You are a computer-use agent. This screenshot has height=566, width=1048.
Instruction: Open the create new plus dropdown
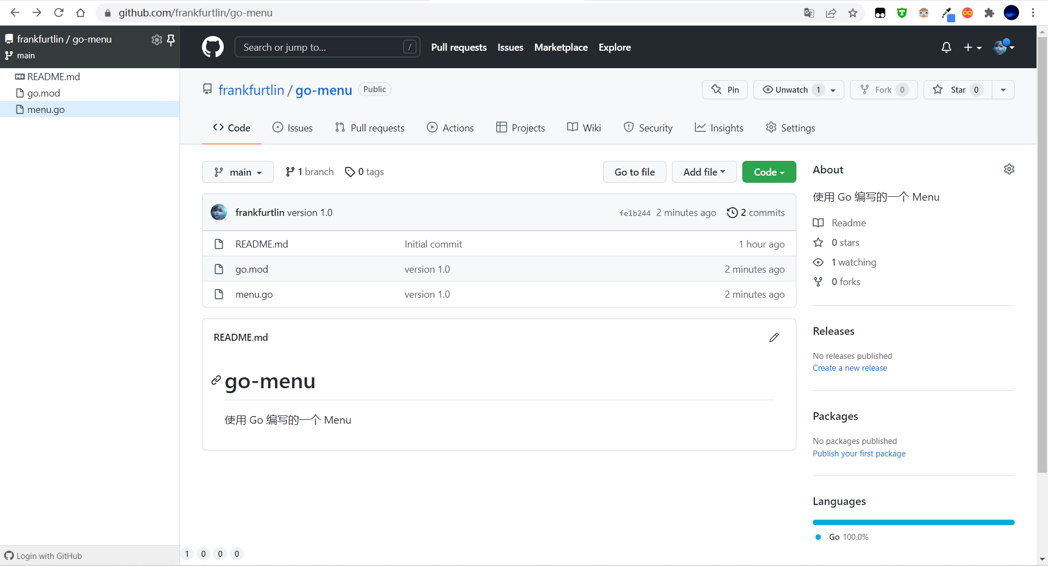pos(973,47)
